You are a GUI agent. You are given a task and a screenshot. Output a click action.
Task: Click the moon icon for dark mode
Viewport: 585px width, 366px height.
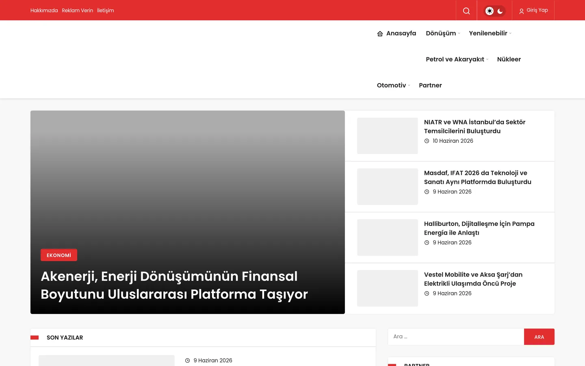point(500,11)
